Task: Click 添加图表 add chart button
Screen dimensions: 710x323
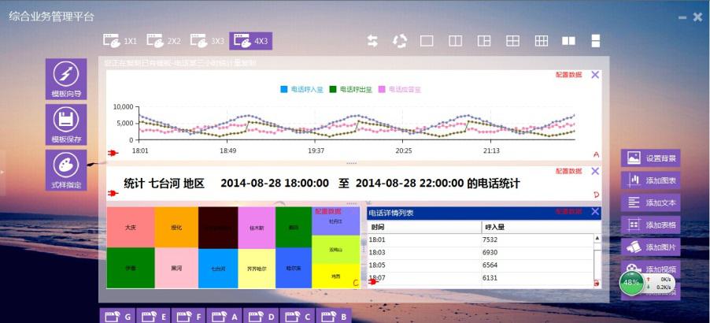Action: tap(650, 180)
